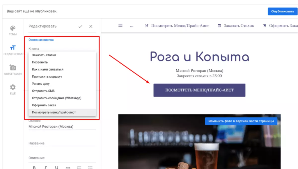Screen dimensions: 298x169
Task: Select the Редактировать text icon
Action: pos(12,48)
